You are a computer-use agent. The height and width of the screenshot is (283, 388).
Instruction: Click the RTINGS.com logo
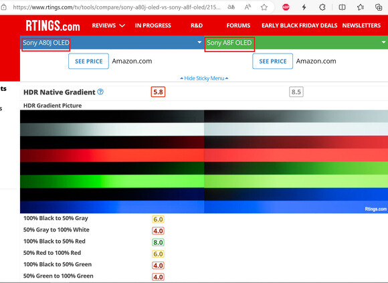pyautogui.click(x=53, y=25)
